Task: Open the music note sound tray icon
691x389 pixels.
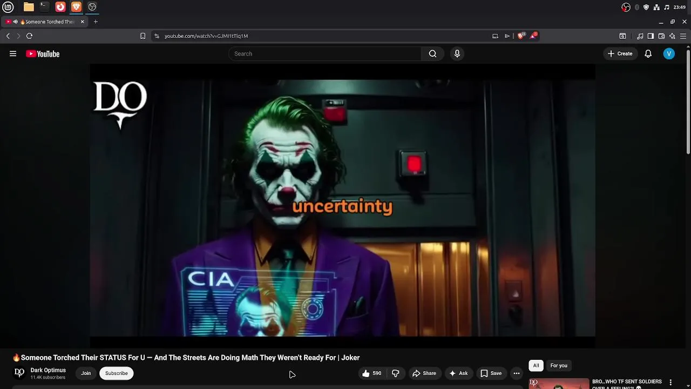Action: pyautogui.click(x=667, y=7)
